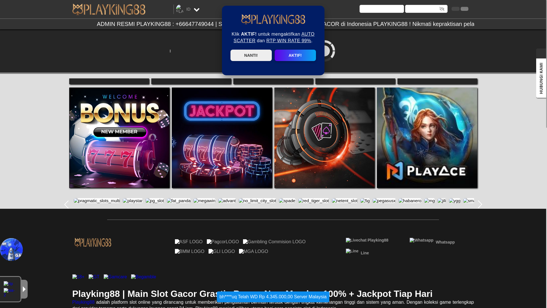Open the Whatsapp contact link
Viewport: 547px width, 308px height.
coord(432,241)
